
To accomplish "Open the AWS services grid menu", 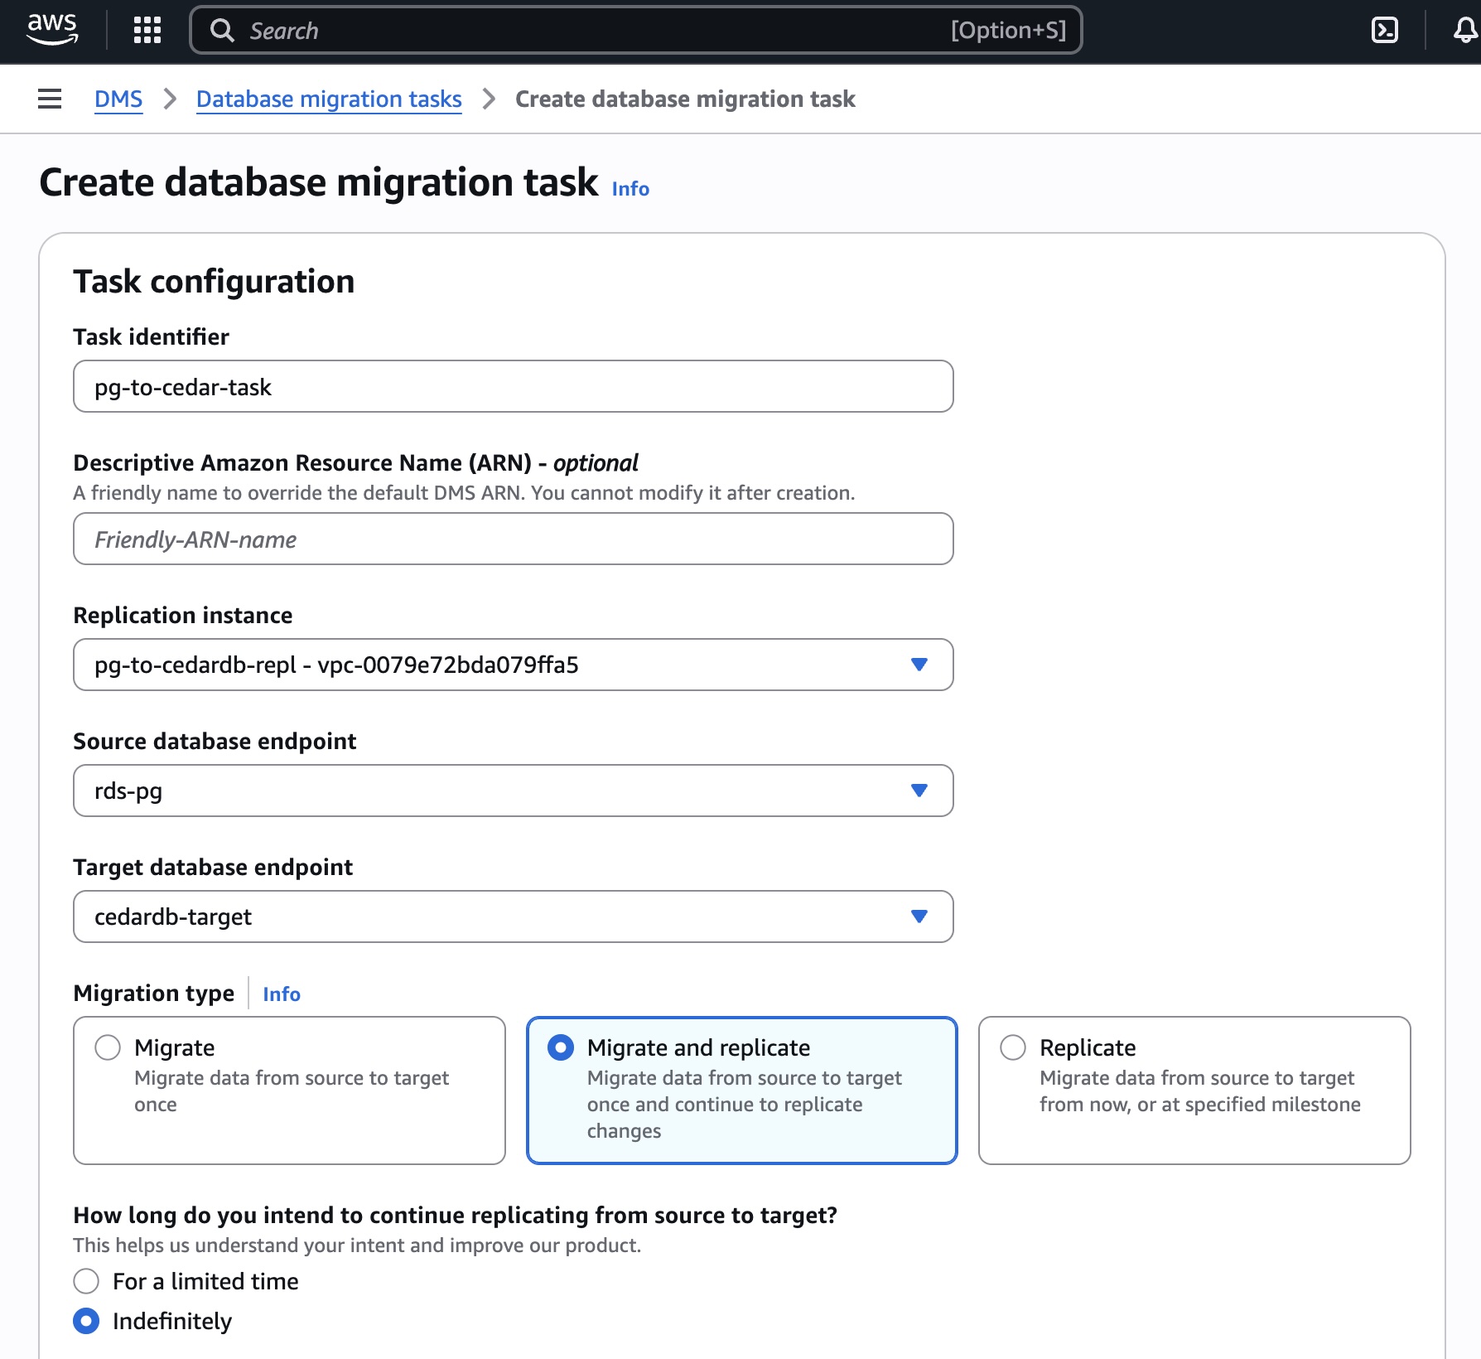I will tap(147, 31).
